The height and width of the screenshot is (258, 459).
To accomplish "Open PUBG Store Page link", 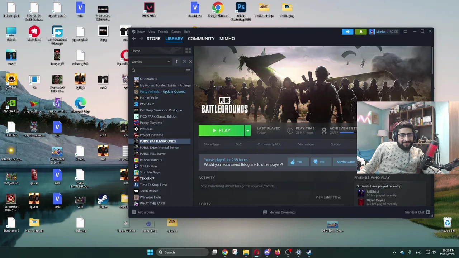I will [212, 144].
